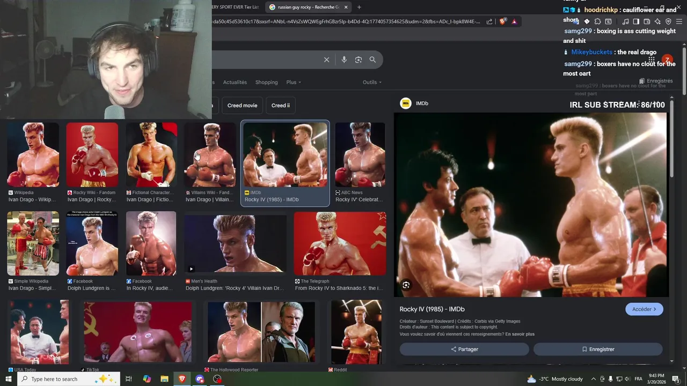
Task: Search inside the image with the Lens overlay icon
Action: point(406,285)
